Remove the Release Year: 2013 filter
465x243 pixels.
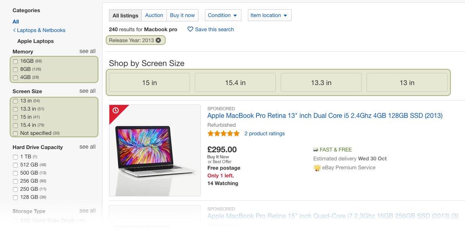[x=158, y=40]
